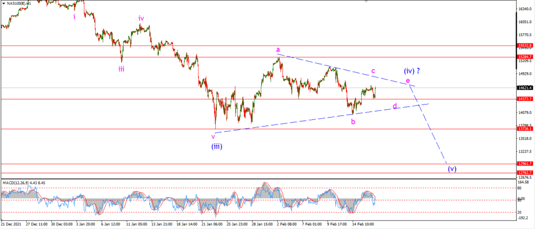Select the magenta 'e' wave label
This screenshot has width=535, height=229.
tap(408, 81)
